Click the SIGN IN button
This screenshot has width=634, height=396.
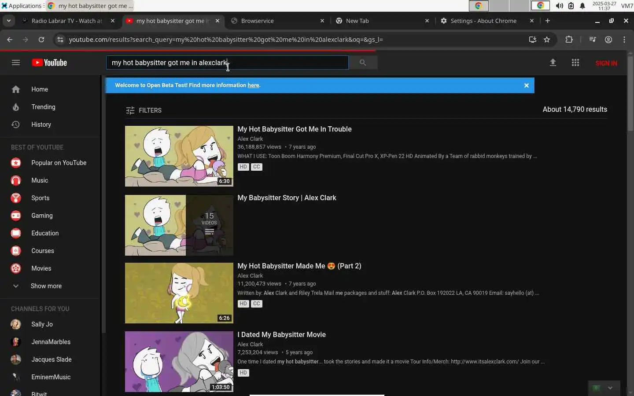click(x=606, y=63)
